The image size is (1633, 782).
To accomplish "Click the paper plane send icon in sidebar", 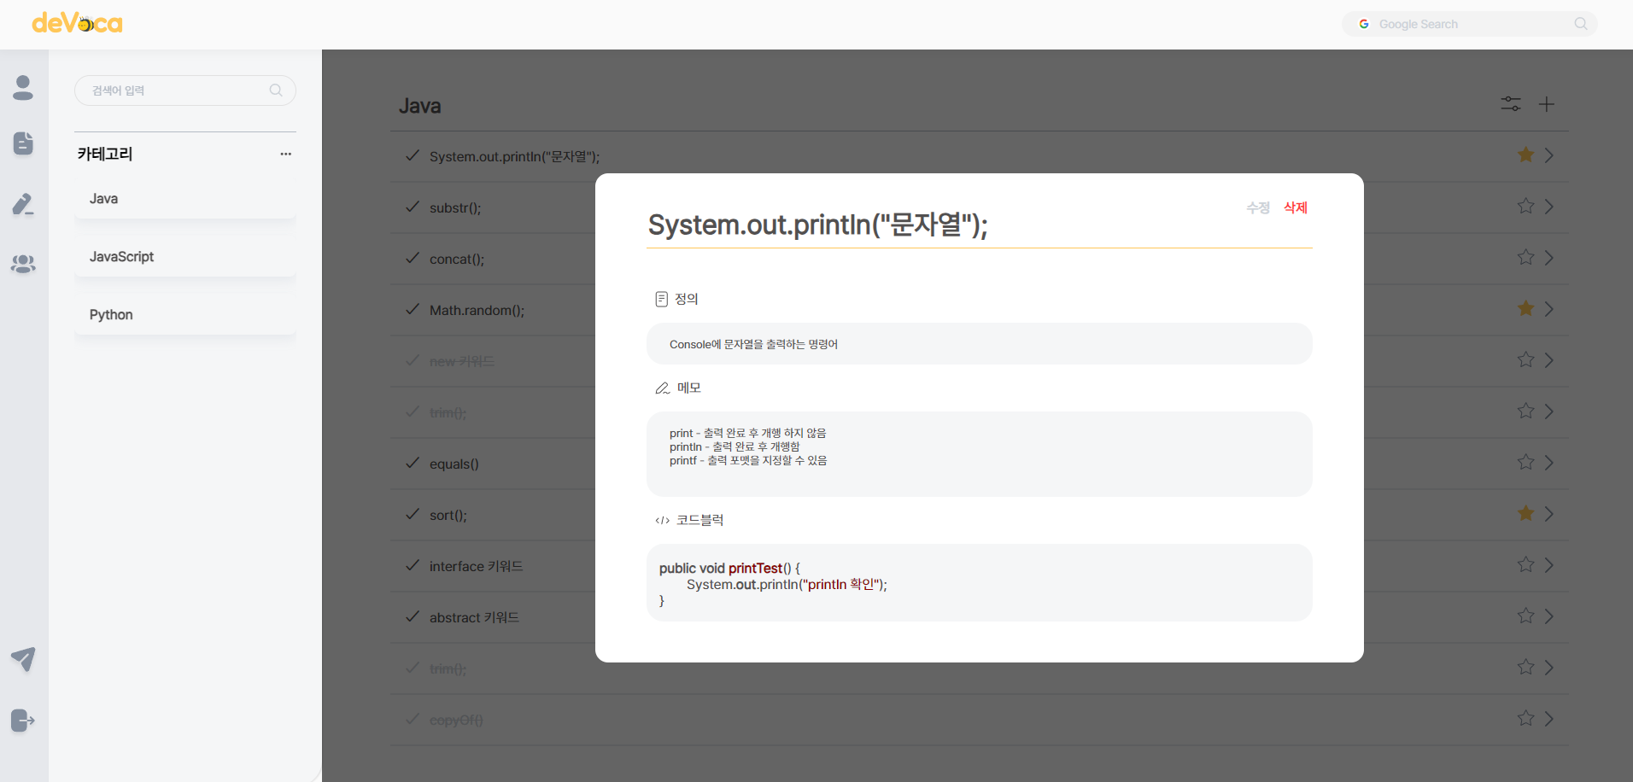I will 23,659.
